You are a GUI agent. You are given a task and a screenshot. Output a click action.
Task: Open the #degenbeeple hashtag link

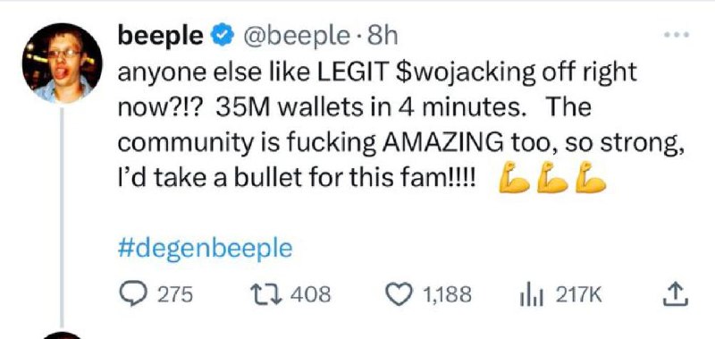point(205,250)
